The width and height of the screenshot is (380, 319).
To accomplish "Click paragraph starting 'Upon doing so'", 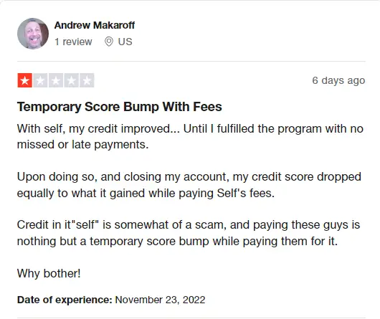I will click(189, 185).
